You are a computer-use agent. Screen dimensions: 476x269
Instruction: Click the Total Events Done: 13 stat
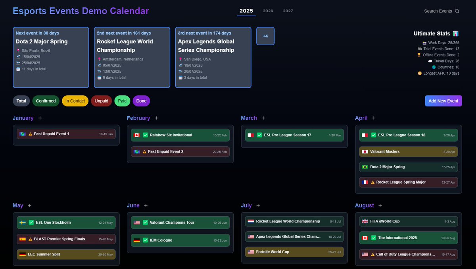point(438,48)
